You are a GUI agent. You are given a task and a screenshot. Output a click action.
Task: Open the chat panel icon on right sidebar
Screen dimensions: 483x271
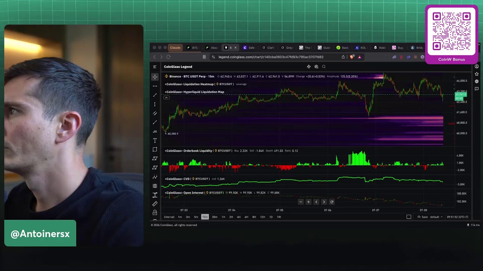coord(477,89)
